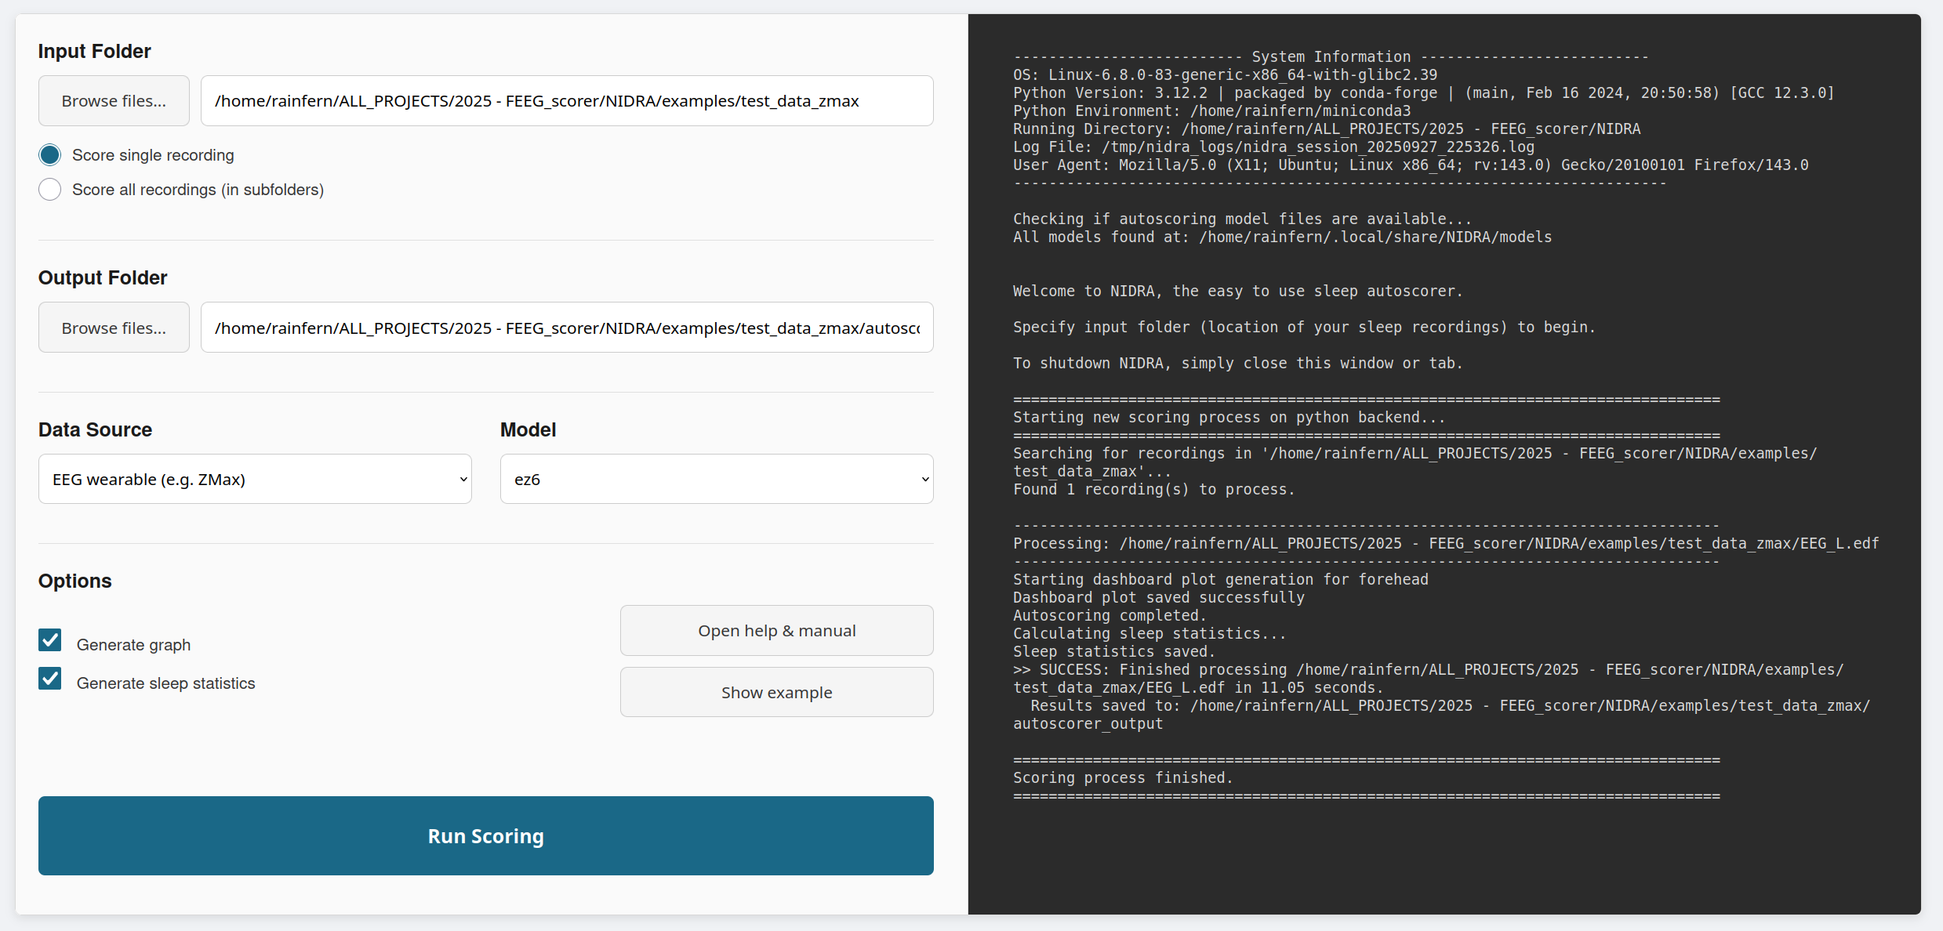The width and height of the screenshot is (1943, 931).
Task: Click the Model dropdown chevron arrow
Action: [x=925, y=480]
